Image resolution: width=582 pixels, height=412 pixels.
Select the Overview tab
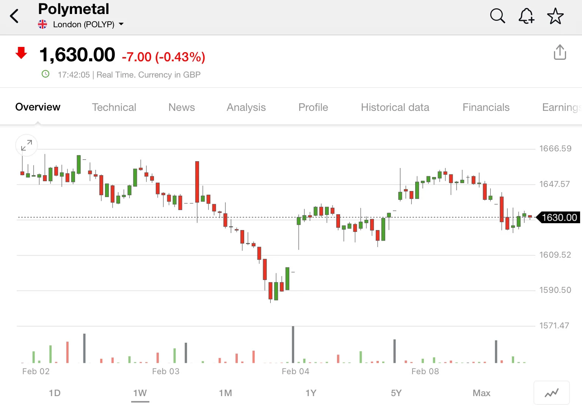pos(38,107)
